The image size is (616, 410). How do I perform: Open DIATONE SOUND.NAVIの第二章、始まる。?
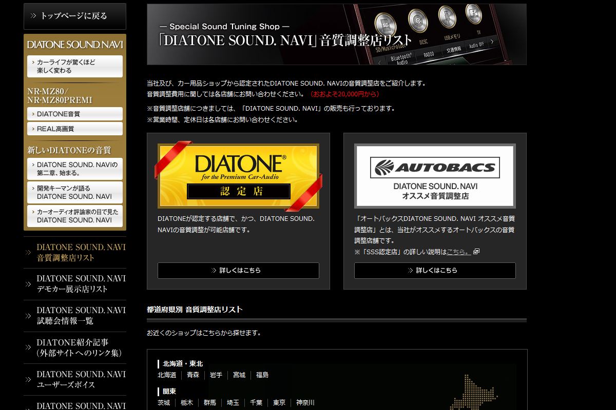[75, 169]
